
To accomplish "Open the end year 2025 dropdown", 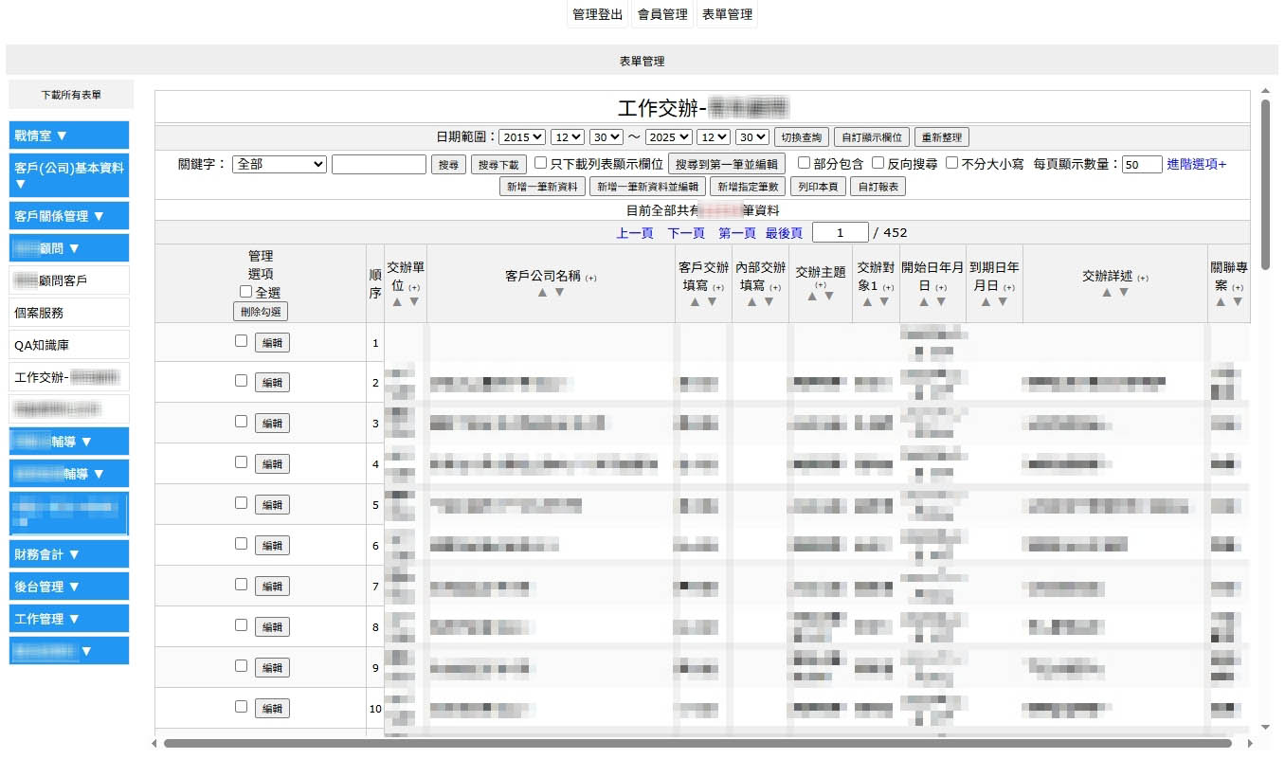I will coord(669,137).
